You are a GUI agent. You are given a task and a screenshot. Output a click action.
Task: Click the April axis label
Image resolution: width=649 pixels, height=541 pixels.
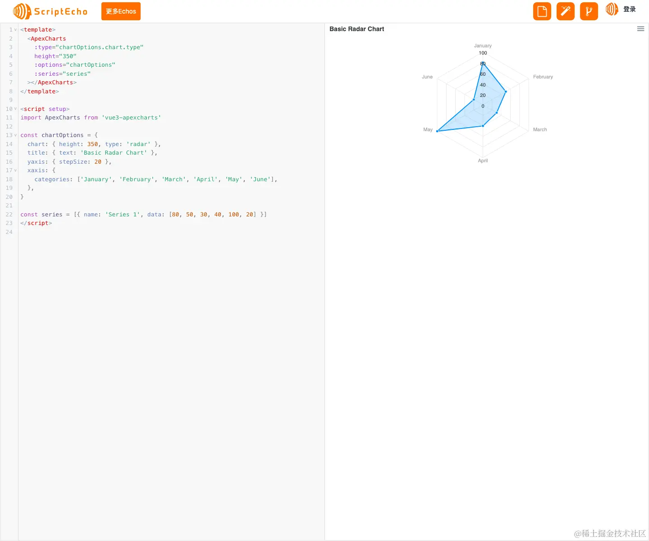pyautogui.click(x=483, y=160)
